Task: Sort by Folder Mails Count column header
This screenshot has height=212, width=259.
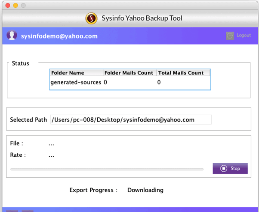Action: click(129, 73)
